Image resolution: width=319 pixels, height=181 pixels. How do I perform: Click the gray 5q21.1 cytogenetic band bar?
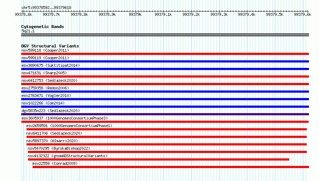pyautogui.click(x=165, y=35)
